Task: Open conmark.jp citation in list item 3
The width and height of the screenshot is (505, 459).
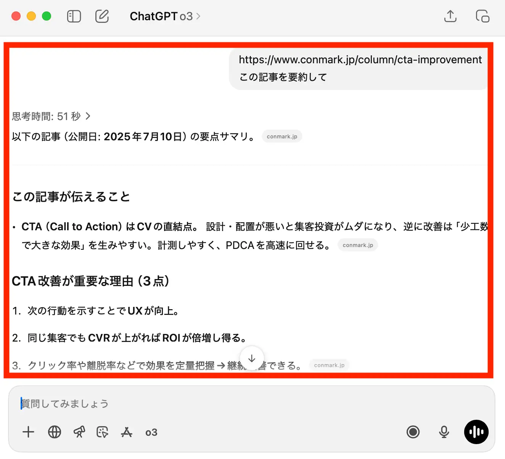Action: tap(329, 365)
